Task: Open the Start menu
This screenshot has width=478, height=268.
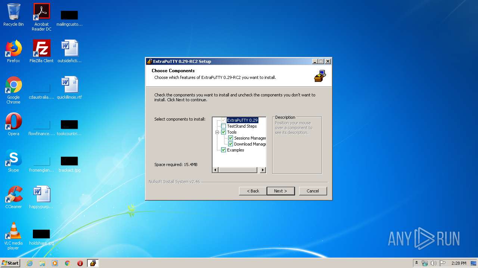Action: pyautogui.click(x=10, y=263)
